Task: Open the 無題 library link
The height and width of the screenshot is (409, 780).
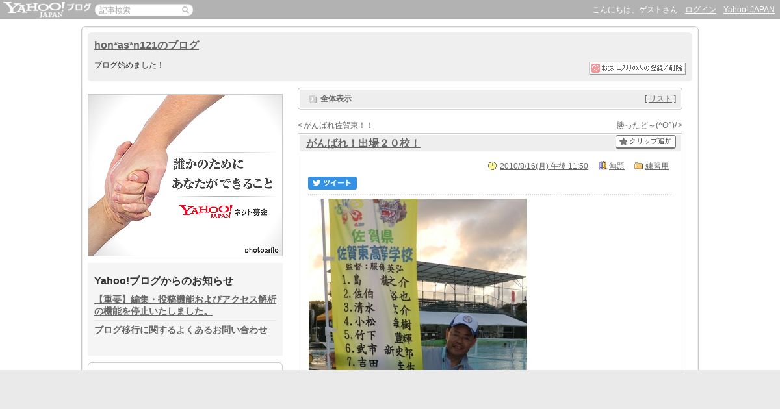Action: 617,166
